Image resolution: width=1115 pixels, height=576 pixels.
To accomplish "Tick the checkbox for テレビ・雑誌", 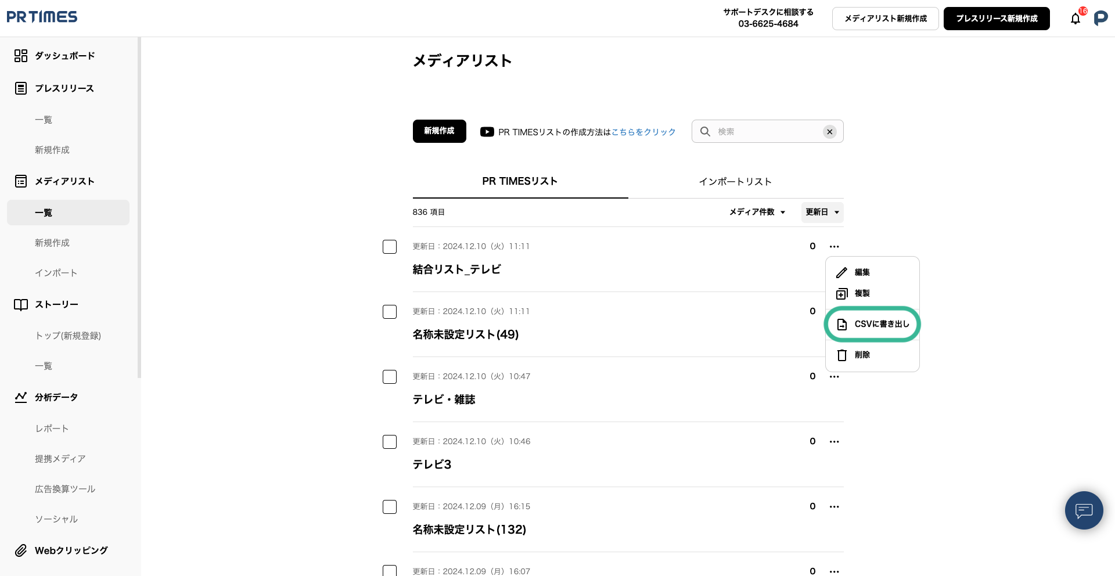I will [390, 377].
